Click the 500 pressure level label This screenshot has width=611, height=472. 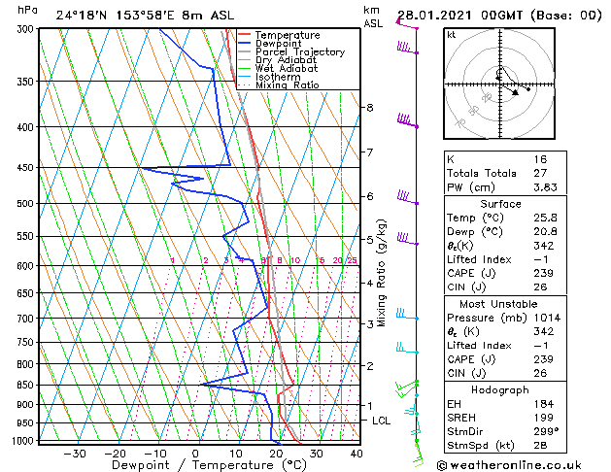[27, 204]
